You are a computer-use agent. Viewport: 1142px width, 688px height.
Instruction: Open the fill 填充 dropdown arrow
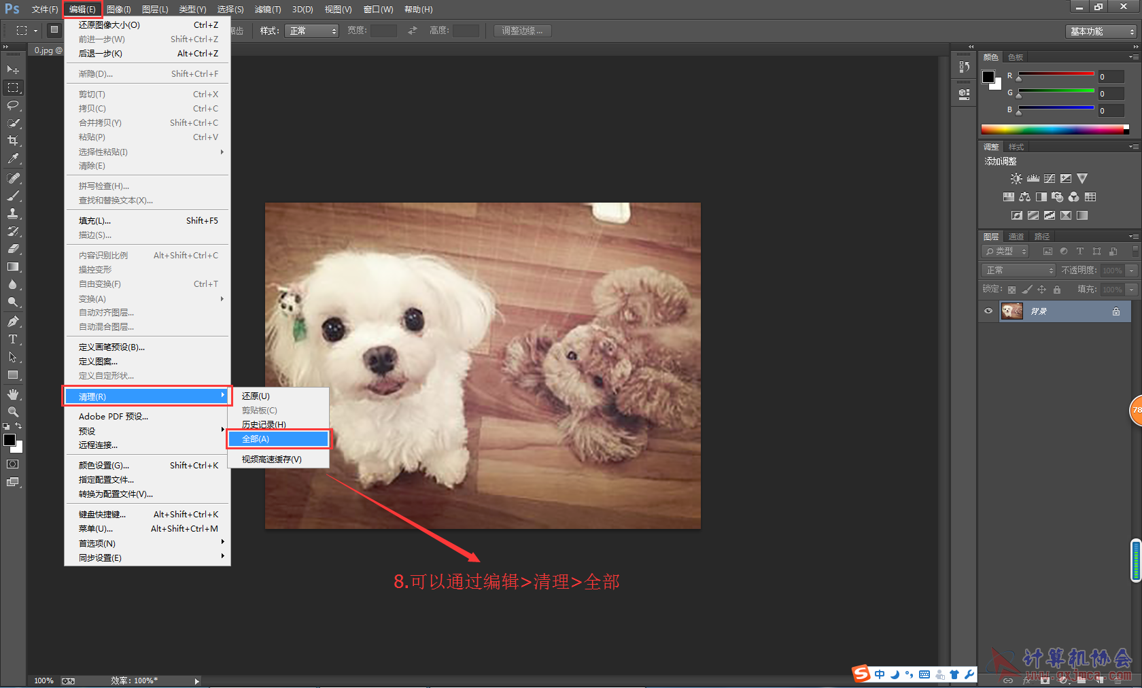pyautogui.click(x=1132, y=290)
